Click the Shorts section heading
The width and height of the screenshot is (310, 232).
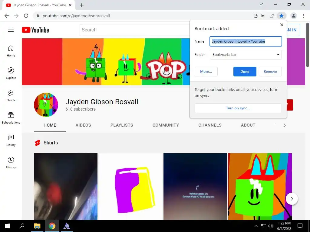51,143
